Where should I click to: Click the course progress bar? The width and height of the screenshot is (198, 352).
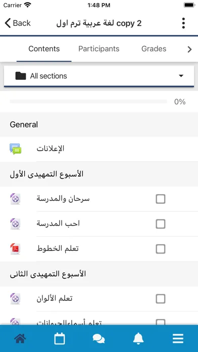[88, 102]
